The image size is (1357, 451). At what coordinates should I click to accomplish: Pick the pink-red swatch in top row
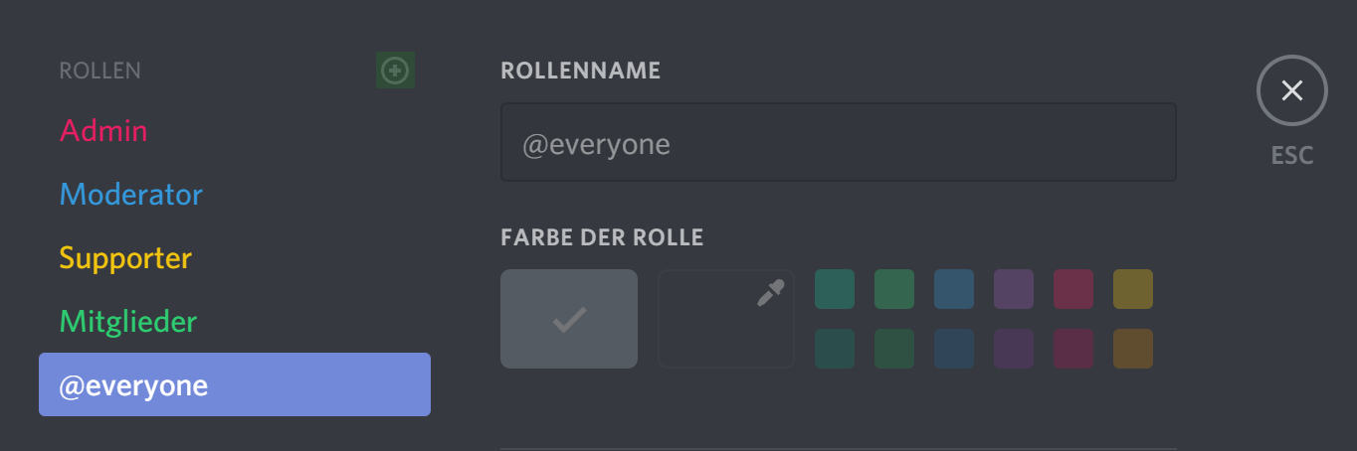click(1073, 289)
